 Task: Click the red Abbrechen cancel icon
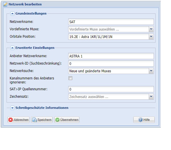pos(11,120)
